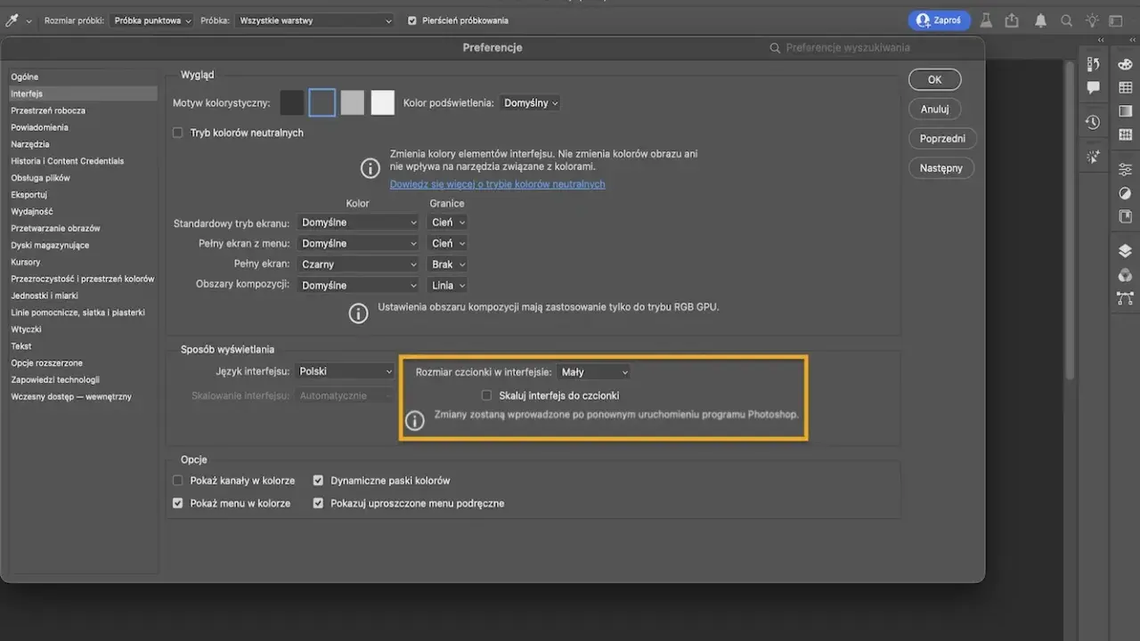
Task: Open the History panel icon with curved arrow
Action: tap(1094, 64)
